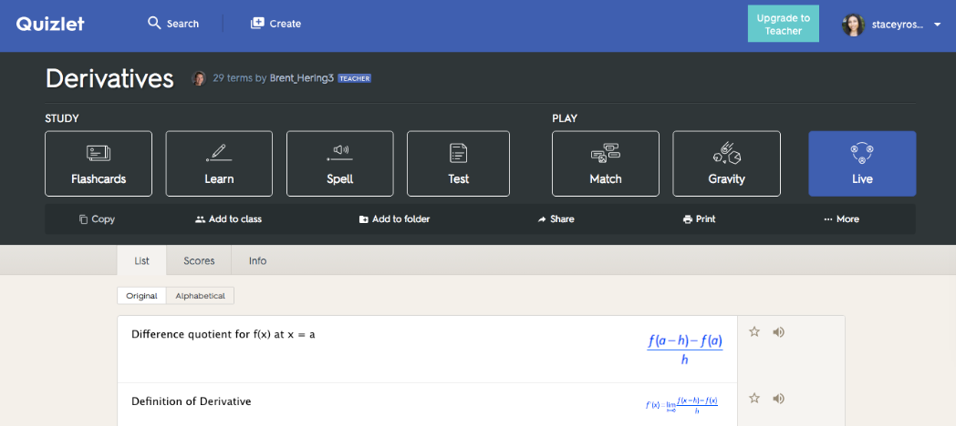Screen dimensions: 956x426
Task: Star the Definition of Derivative term
Action: coord(754,398)
